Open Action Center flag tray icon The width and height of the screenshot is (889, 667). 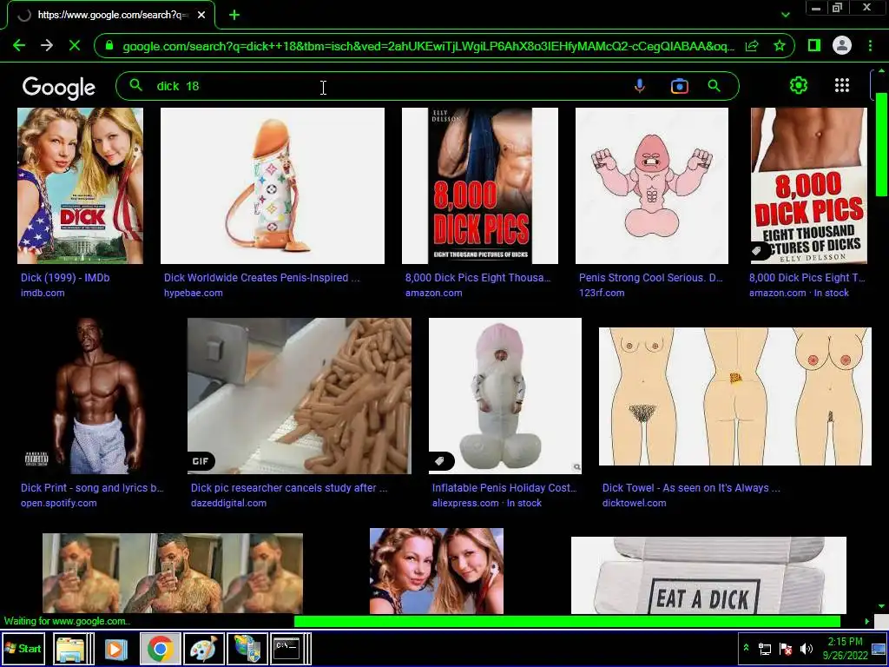click(x=786, y=648)
